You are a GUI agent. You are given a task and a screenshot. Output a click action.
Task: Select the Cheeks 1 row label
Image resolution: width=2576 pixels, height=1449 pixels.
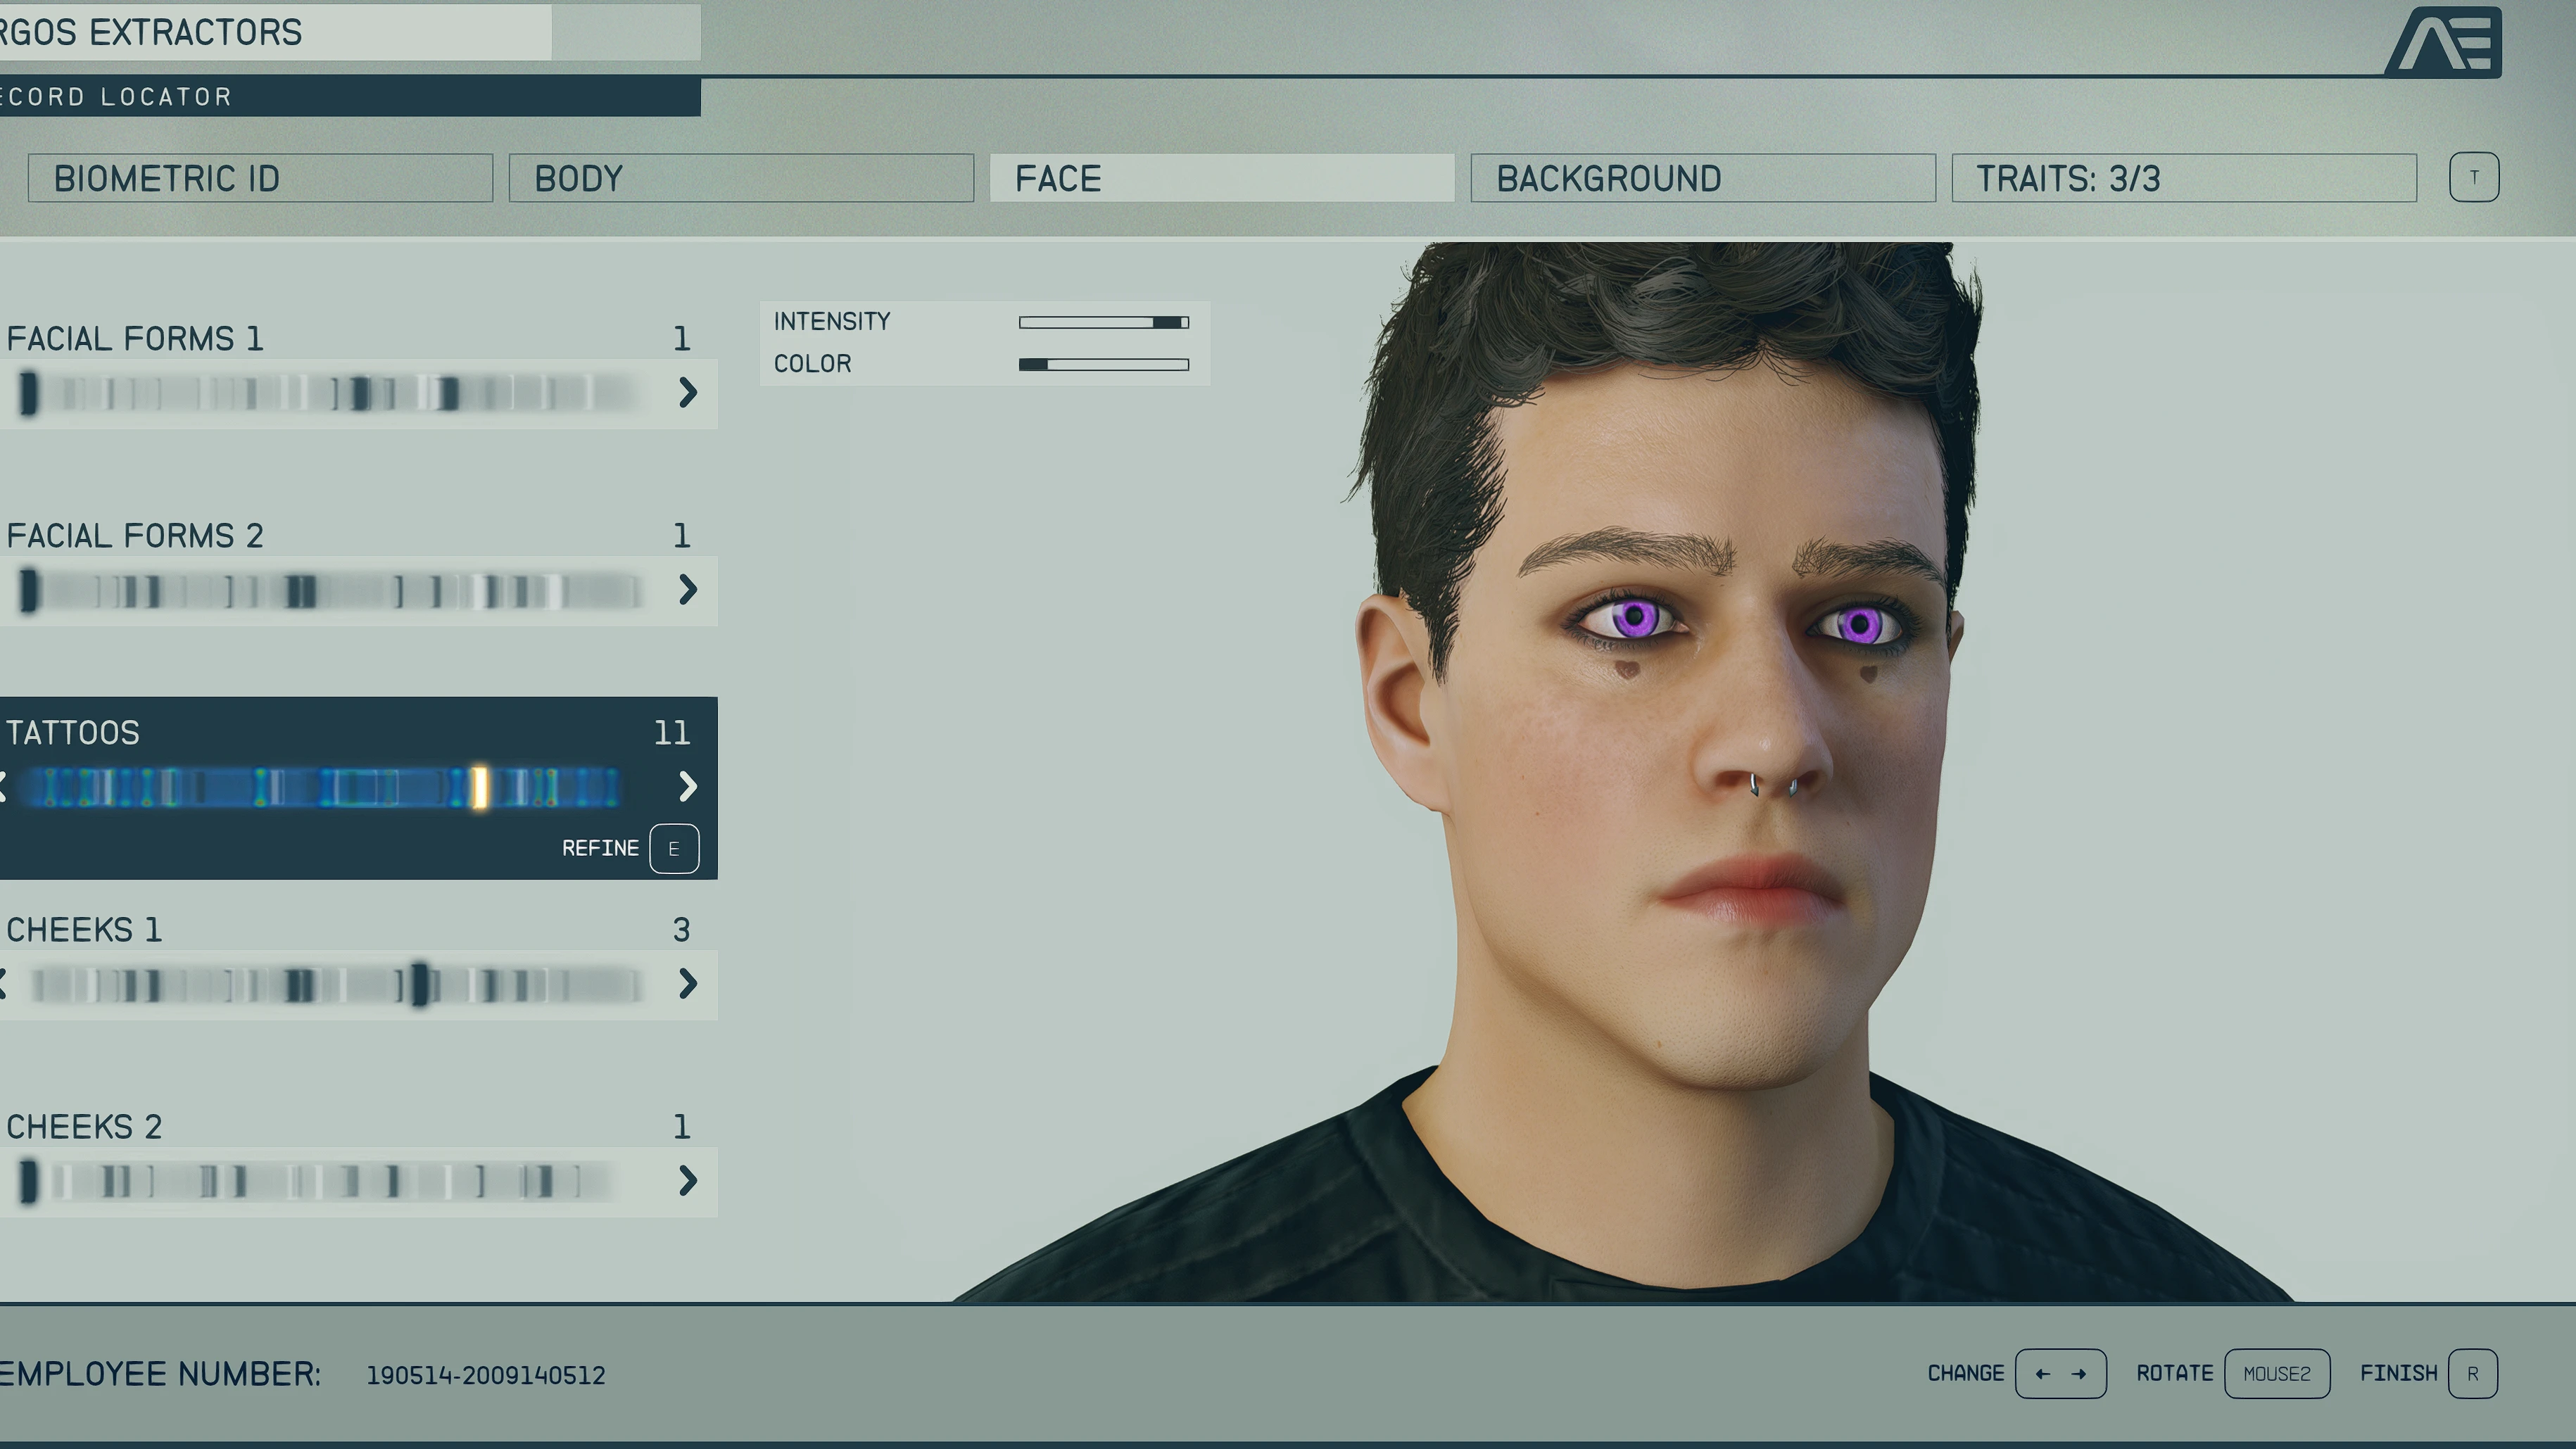(84, 930)
